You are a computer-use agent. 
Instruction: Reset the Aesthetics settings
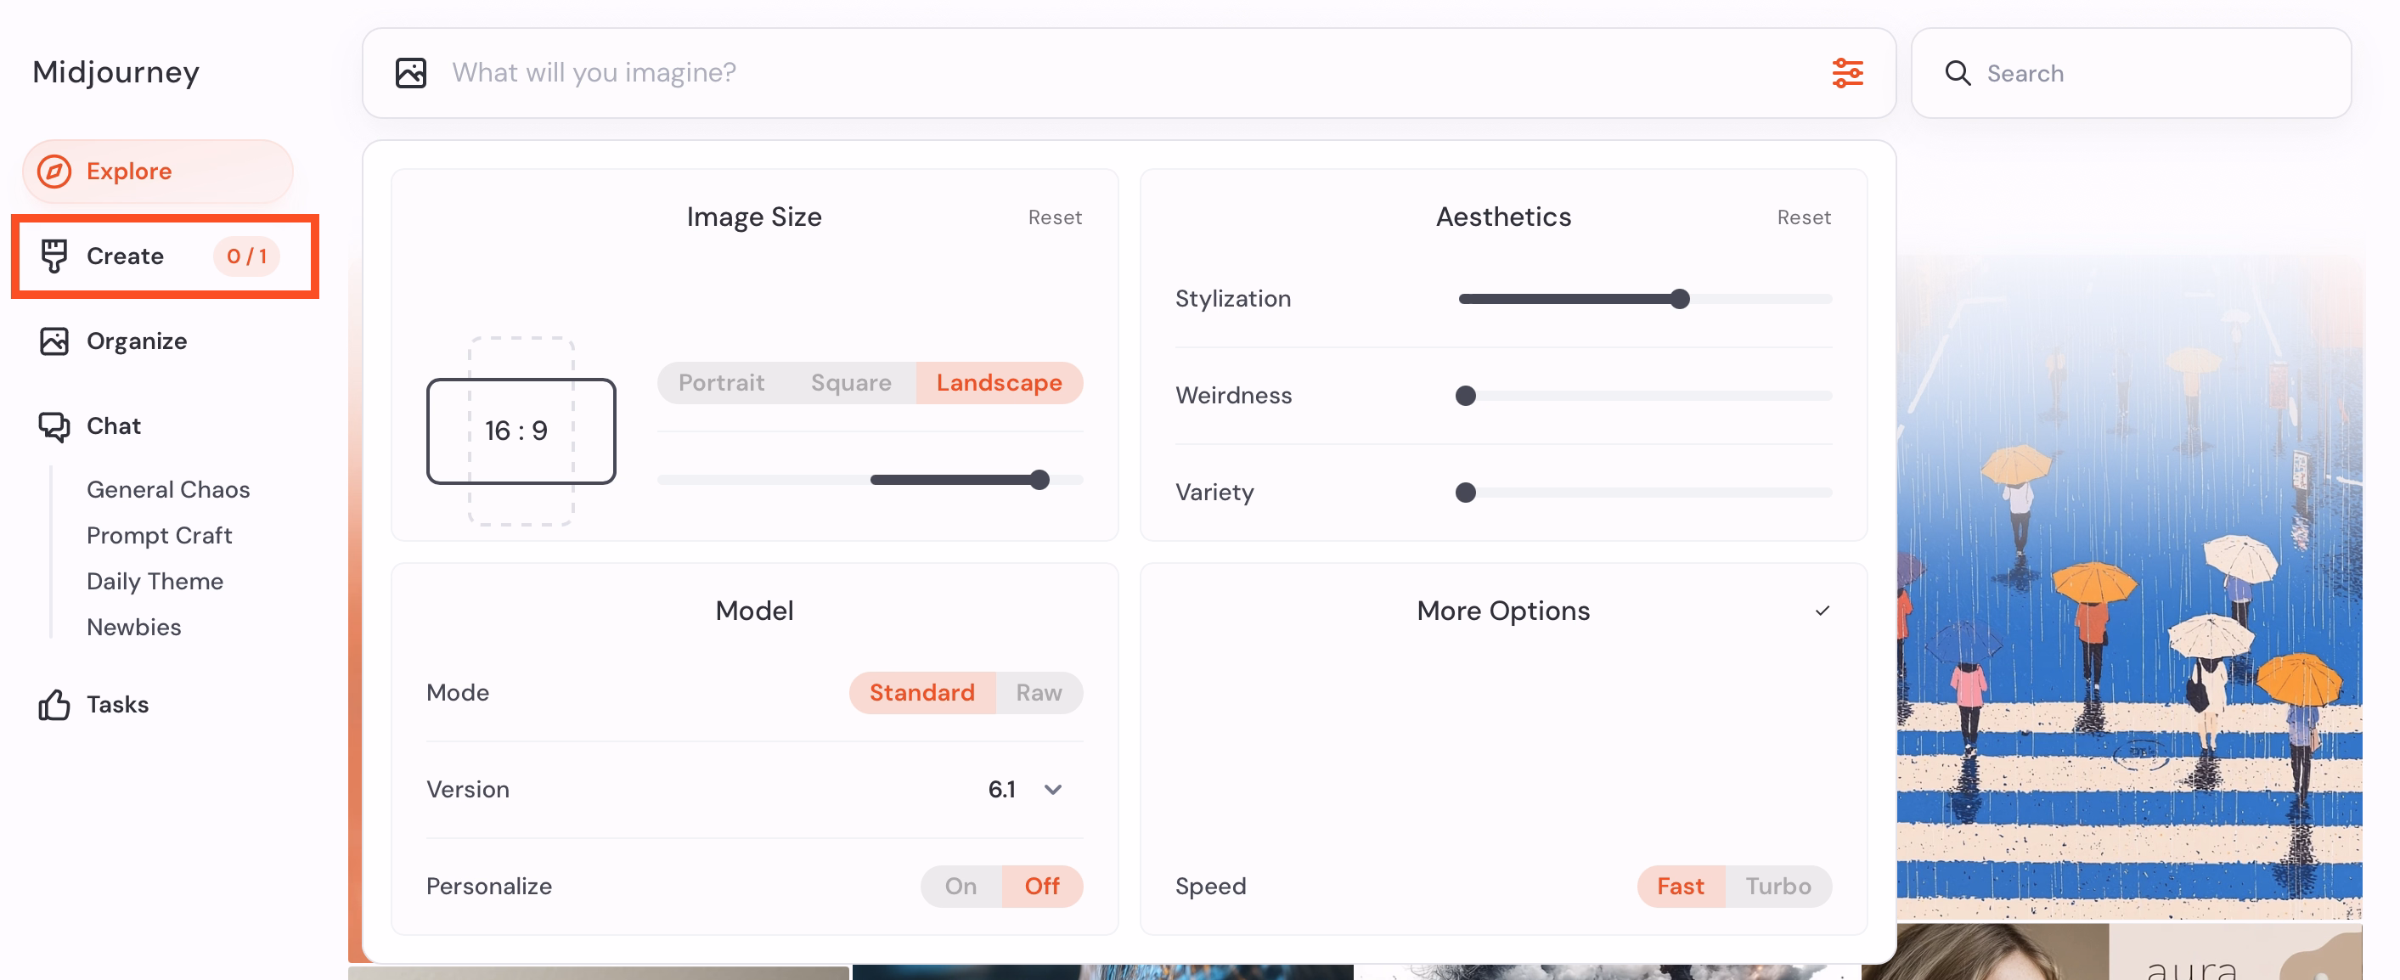click(x=1803, y=217)
